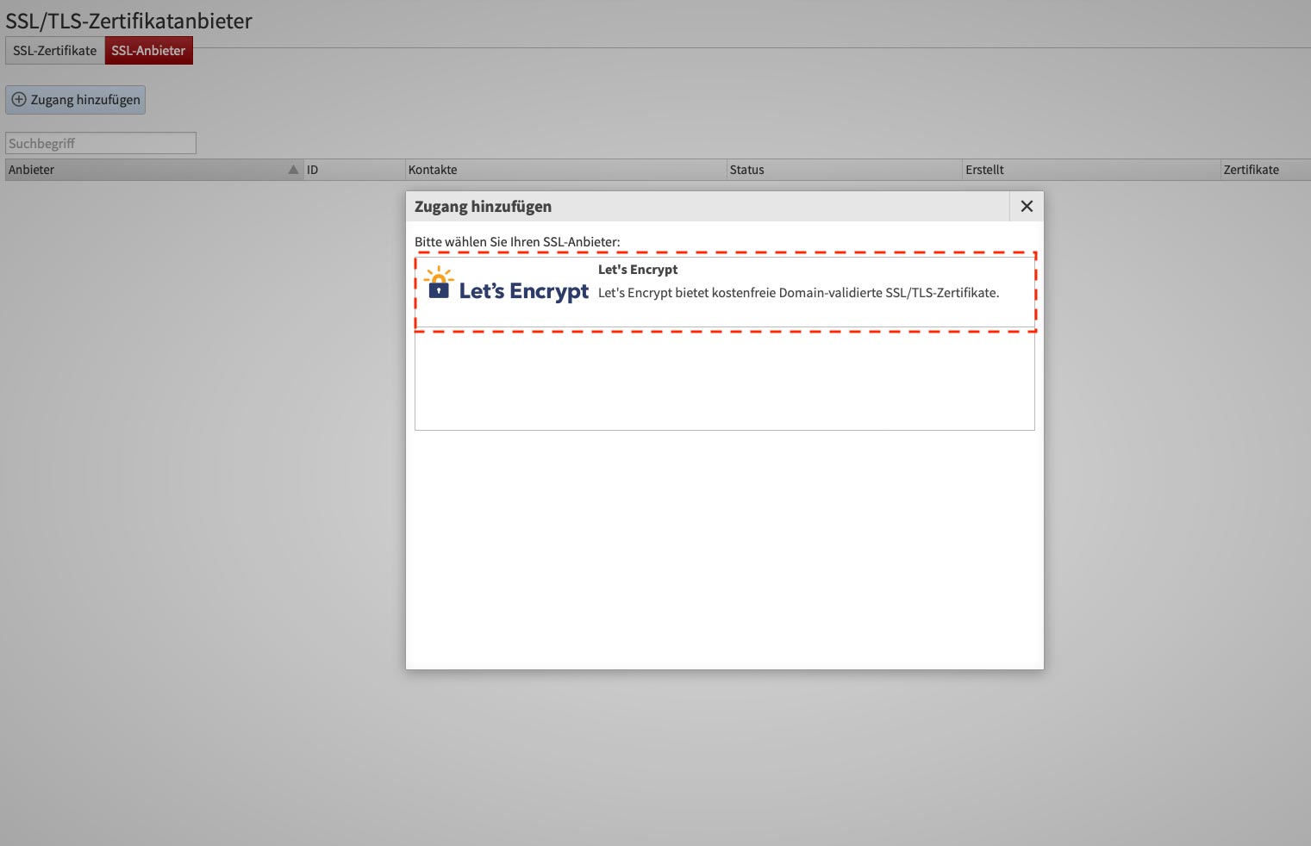Choose the bold Let's Encrypt provider title

point(638,270)
